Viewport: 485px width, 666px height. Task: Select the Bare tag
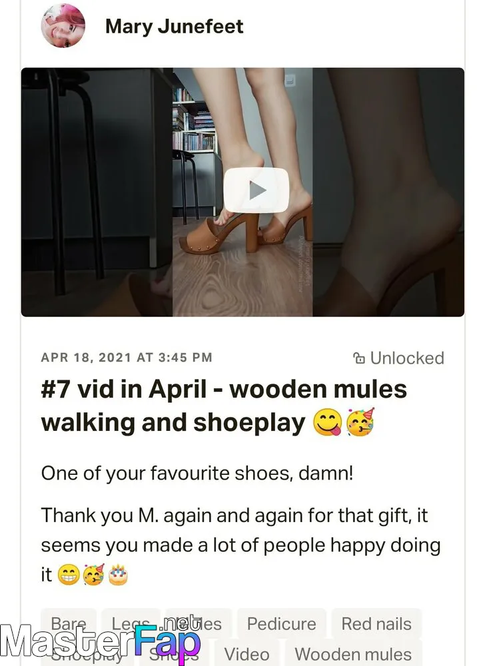click(69, 624)
